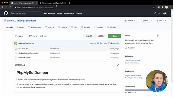Click Publish your first package link
Image resolution: width=173 pixels, height=97 pixels.
tap(134, 78)
